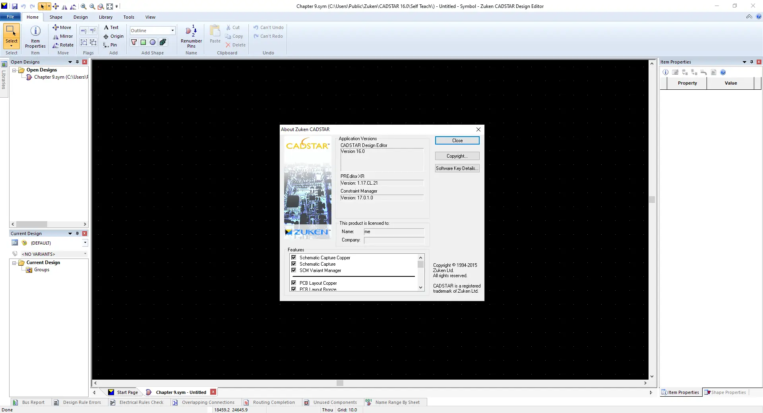The height and width of the screenshot is (413, 763).
Task: Click the licensed Name input field
Action: [394, 232]
